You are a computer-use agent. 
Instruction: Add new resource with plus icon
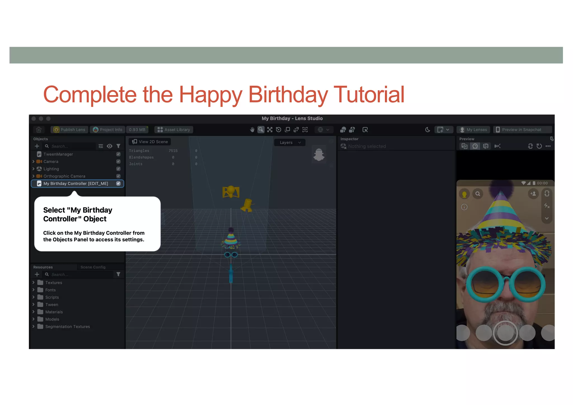tap(37, 274)
